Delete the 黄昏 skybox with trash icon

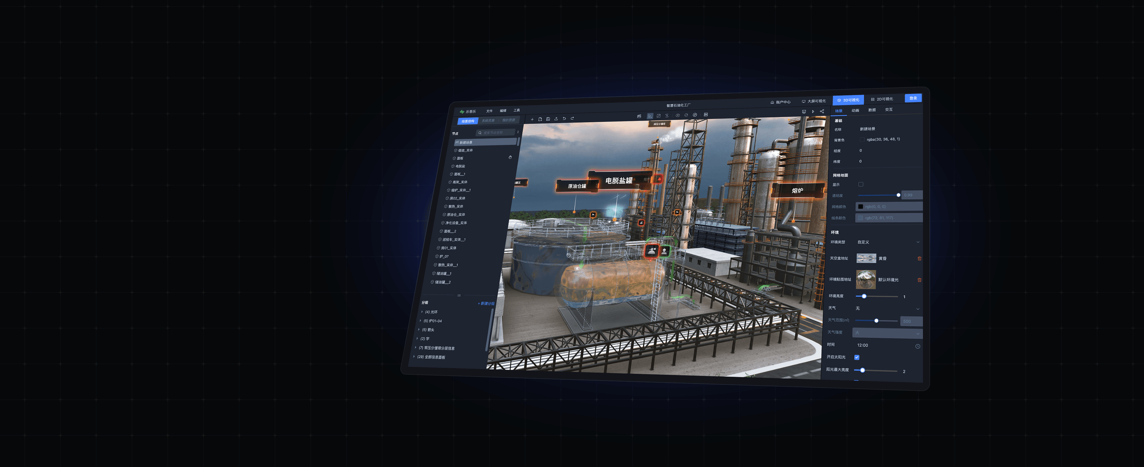(919, 258)
